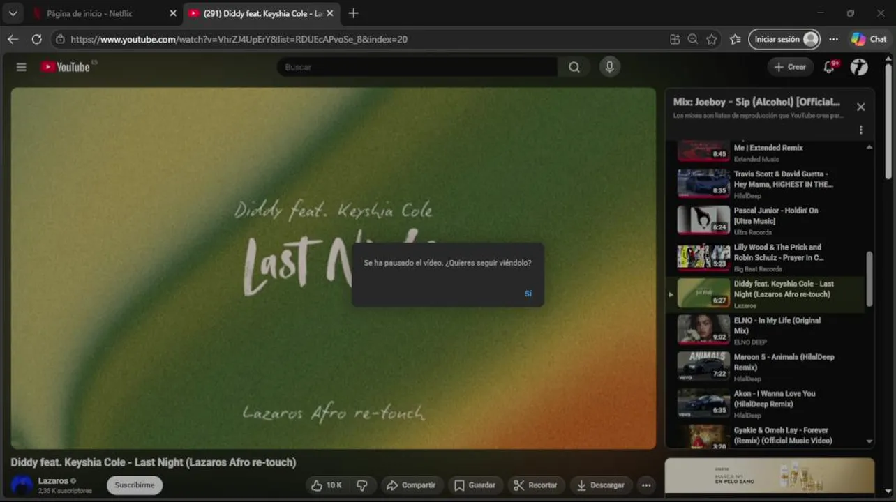Reload the page
Screen dimensions: 896x502
(36, 39)
